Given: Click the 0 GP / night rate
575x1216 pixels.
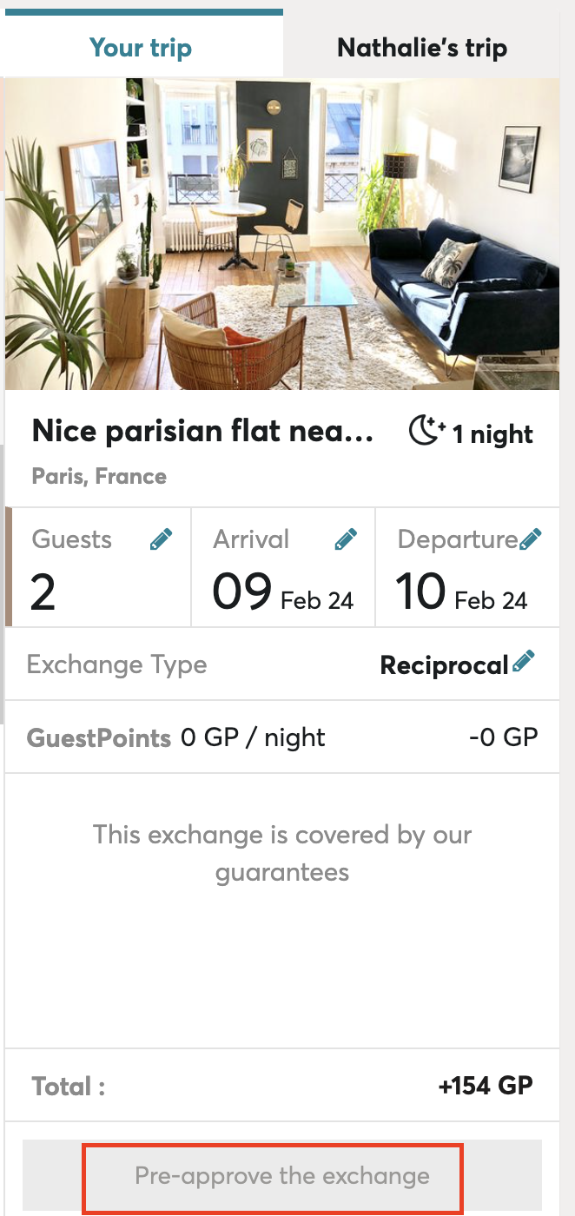Looking at the screenshot, I should click(x=253, y=738).
